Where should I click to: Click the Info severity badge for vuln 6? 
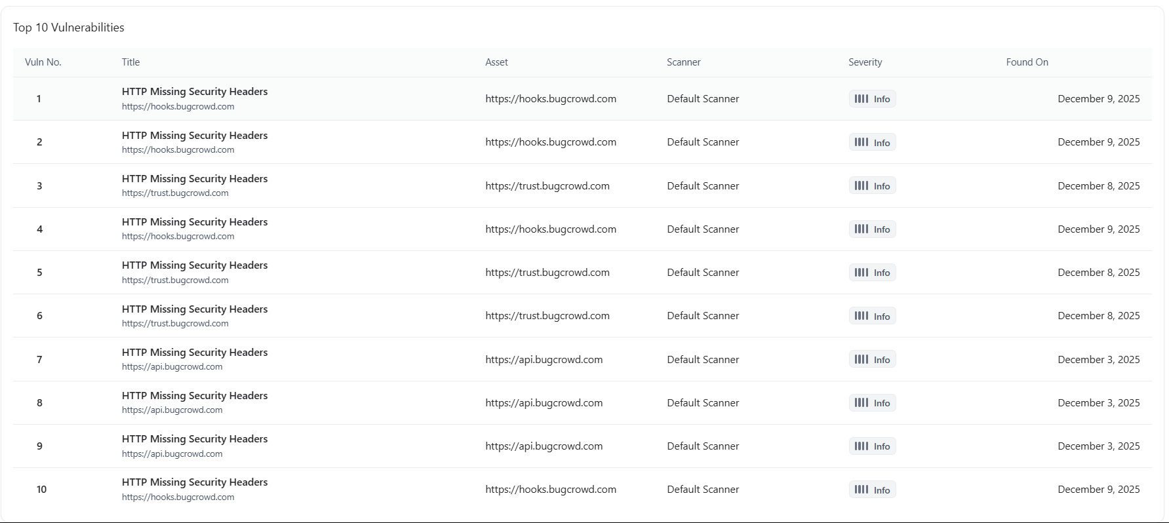[x=872, y=316]
